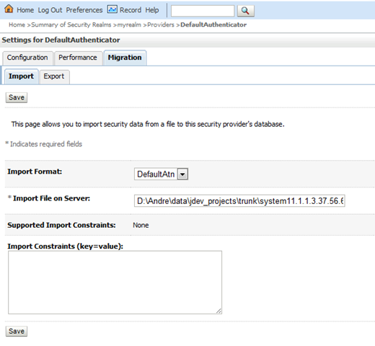Select the Migration tab
The height and width of the screenshot is (346, 375).
pos(125,58)
